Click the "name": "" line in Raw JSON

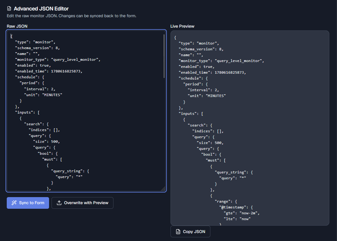[27, 54]
